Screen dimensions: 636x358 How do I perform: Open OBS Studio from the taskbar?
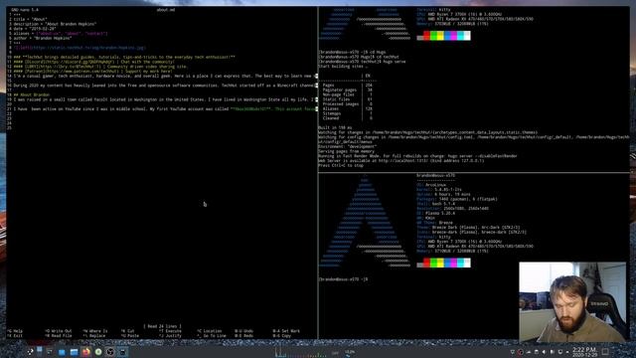click(110, 352)
